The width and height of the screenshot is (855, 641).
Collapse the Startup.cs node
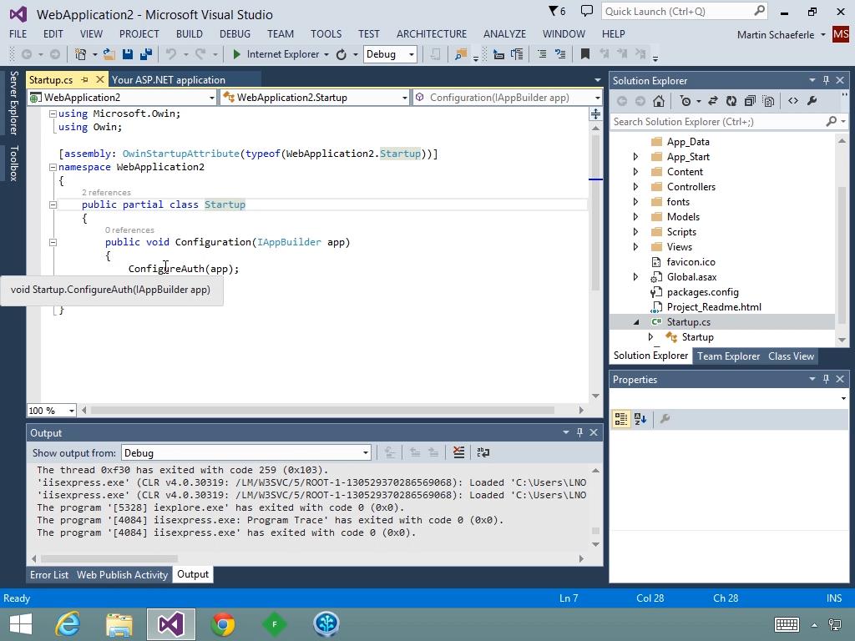(x=635, y=322)
